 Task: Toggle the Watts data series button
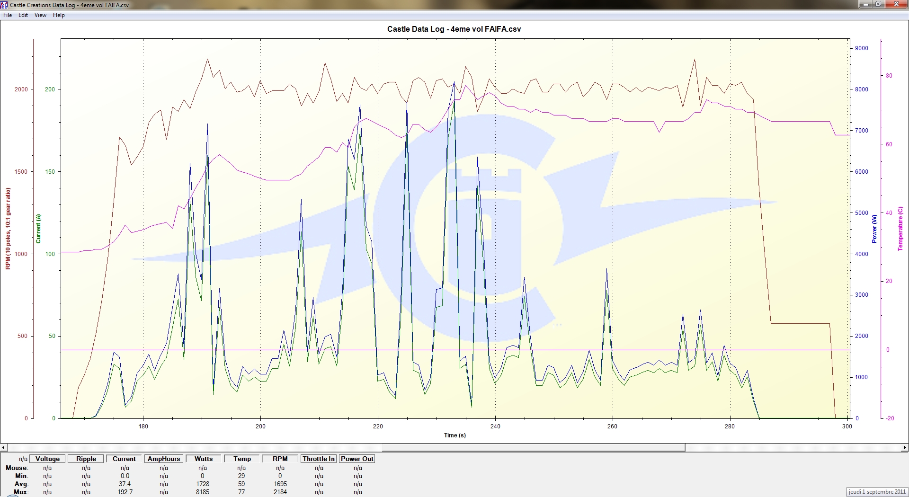204,459
